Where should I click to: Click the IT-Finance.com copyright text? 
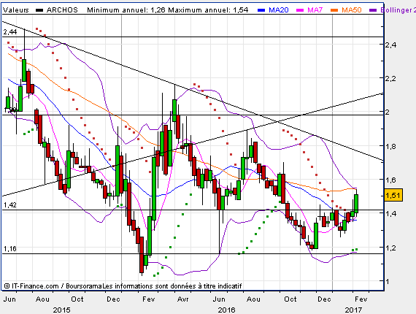coord(31,286)
